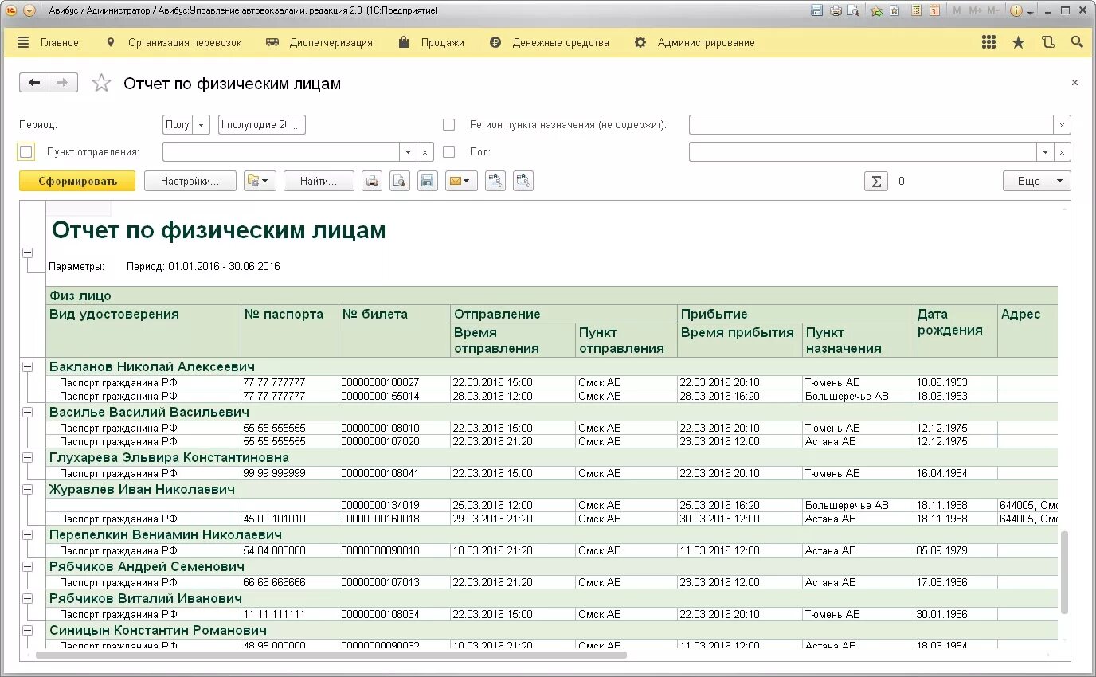Click the 1C logo icon in title bar
This screenshot has width=1096, height=677.
[x=10, y=10]
